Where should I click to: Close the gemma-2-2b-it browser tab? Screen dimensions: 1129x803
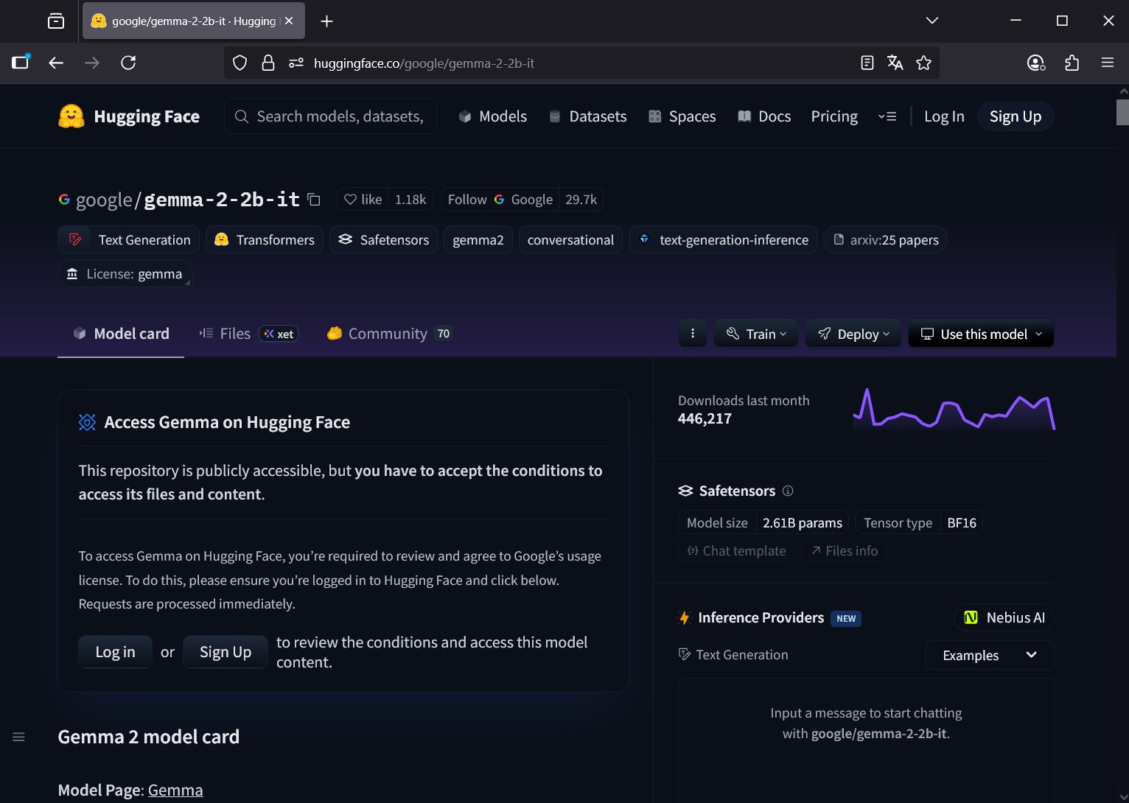(289, 21)
